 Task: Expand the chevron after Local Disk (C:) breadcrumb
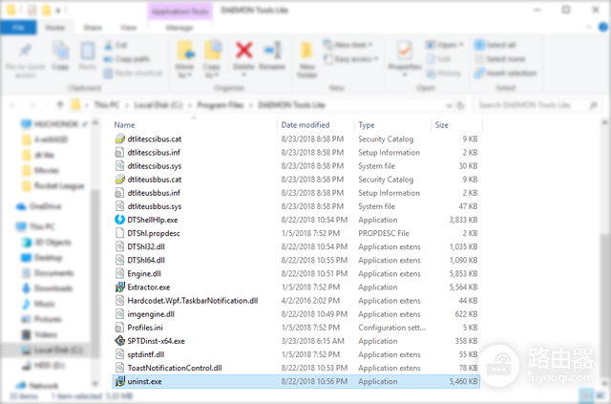pyautogui.click(x=189, y=105)
